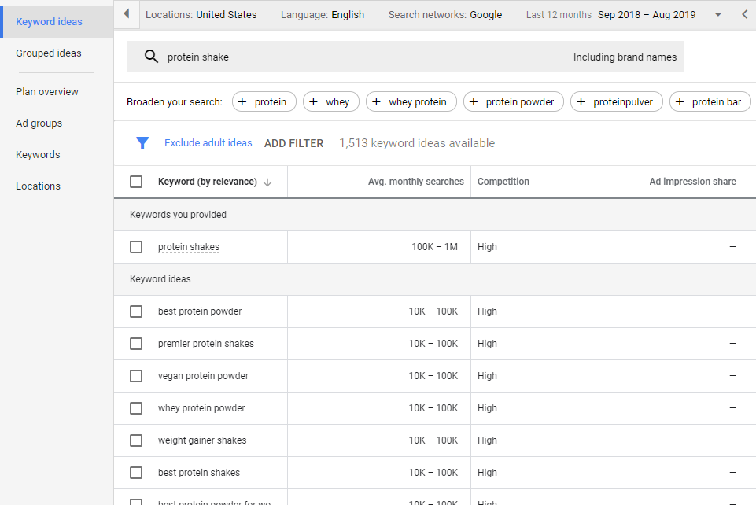Image resolution: width=756 pixels, height=505 pixels.
Task: Go to Plan overview page
Action: click(x=47, y=92)
